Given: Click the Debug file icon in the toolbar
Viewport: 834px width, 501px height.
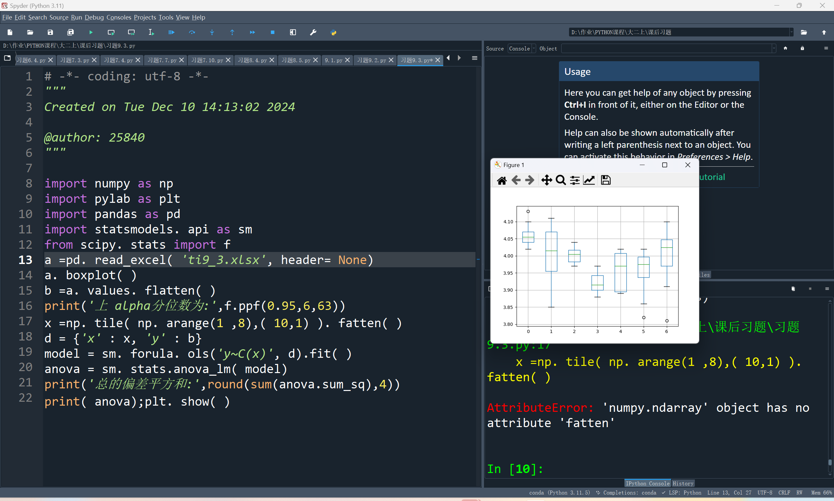Looking at the screenshot, I should click(x=171, y=33).
